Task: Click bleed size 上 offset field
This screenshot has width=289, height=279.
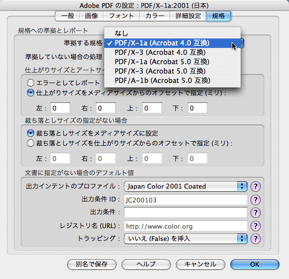Action: point(152,159)
